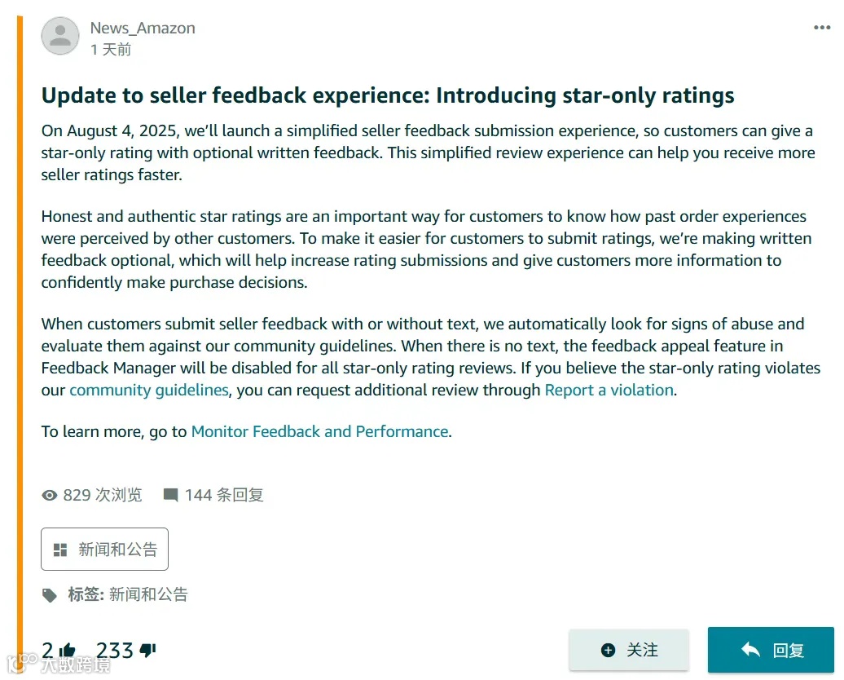This screenshot has width=844, height=680.
Task: Open the star-only ratings post title
Action: pos(388,95)
